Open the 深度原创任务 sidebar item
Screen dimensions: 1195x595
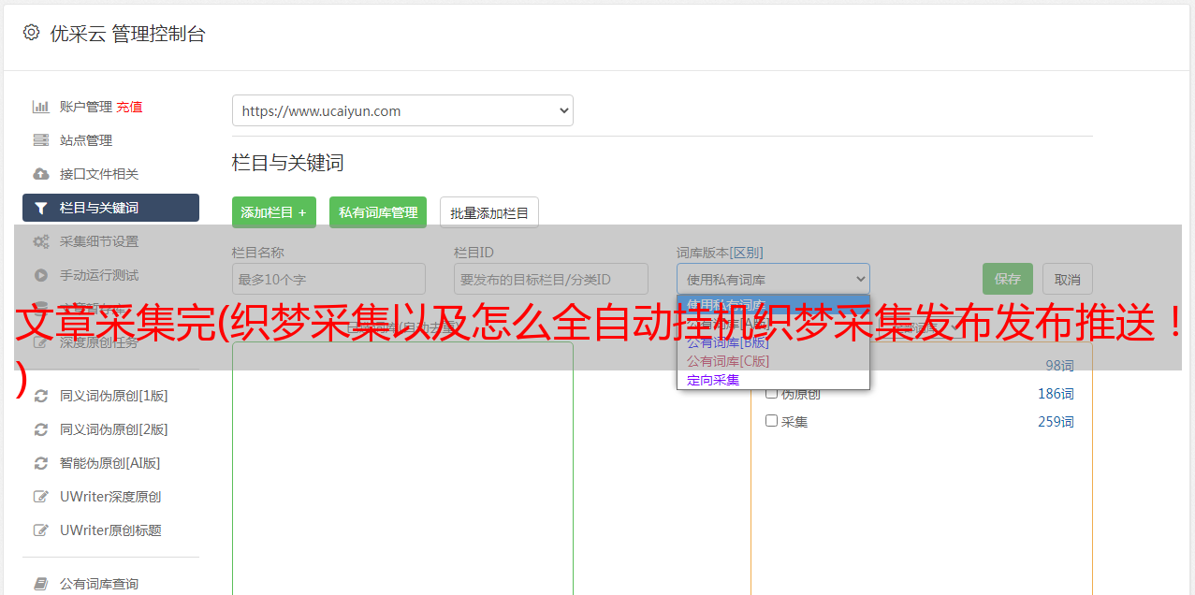point(110,342)
